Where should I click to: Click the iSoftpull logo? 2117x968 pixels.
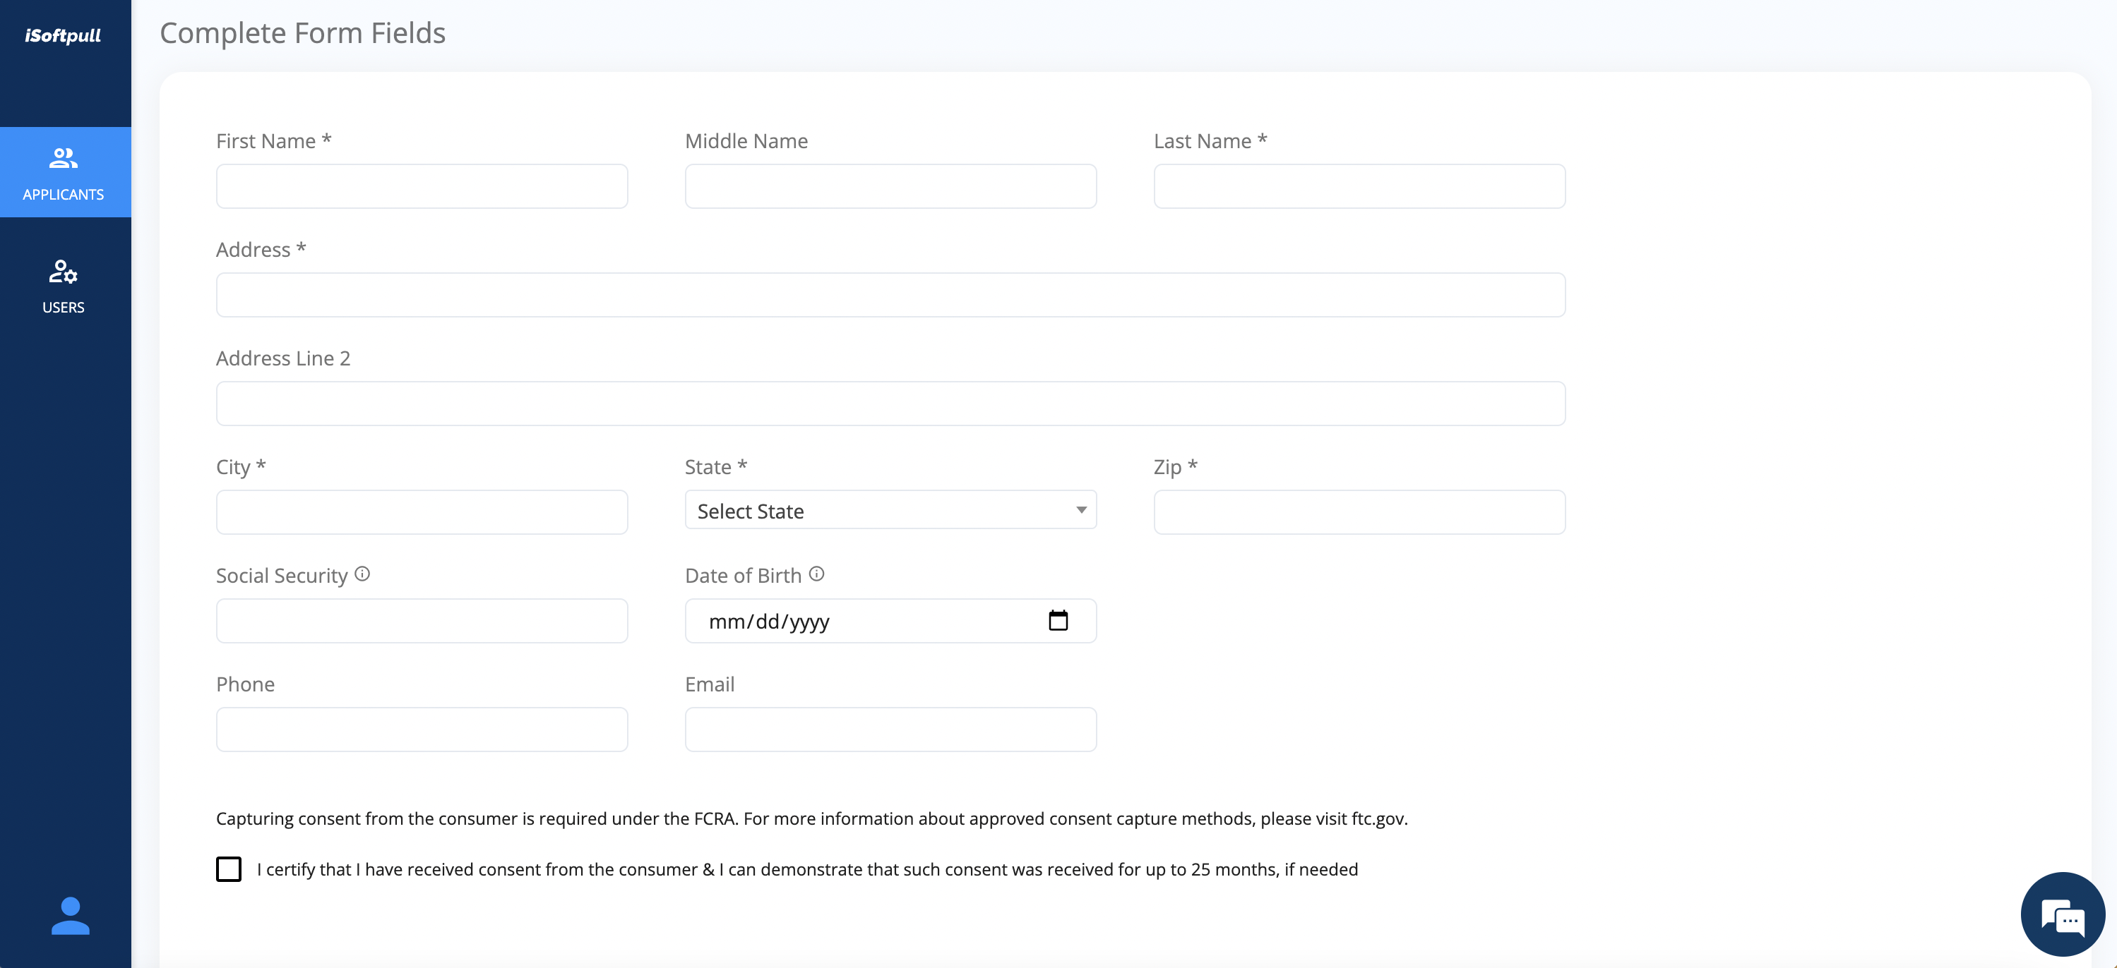click(64, 35)
